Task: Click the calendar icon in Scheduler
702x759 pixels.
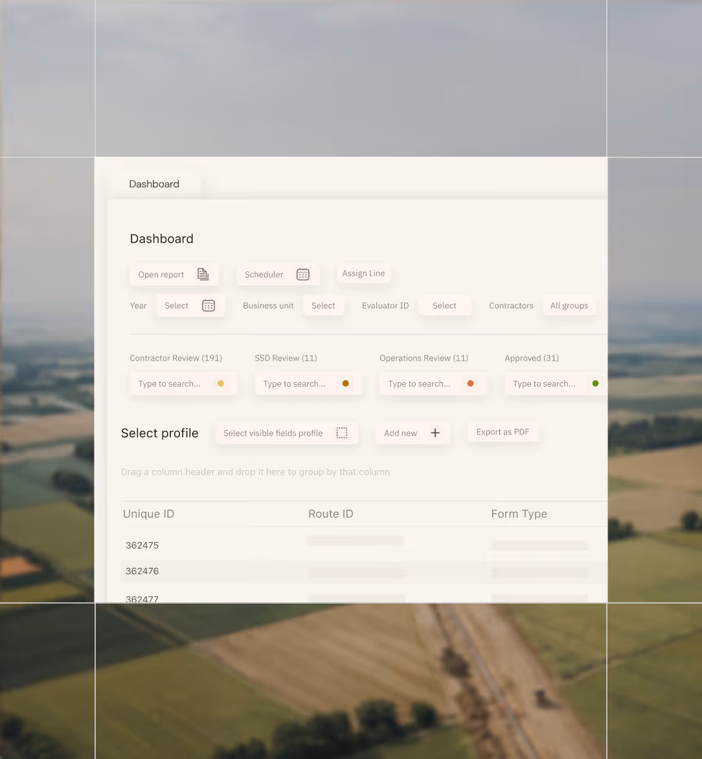Action: [x=302, y=275]
